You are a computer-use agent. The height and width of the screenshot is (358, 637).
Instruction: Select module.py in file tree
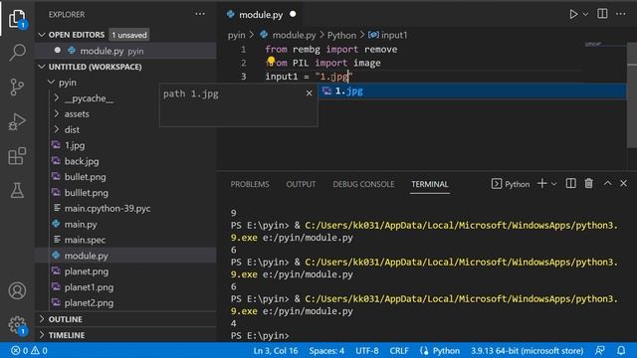pos(126,256)
